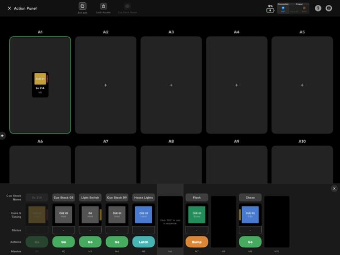Click the dimmed Sc 21A name button
Viewport: 340px width, 255px height.
coord(37,198)
